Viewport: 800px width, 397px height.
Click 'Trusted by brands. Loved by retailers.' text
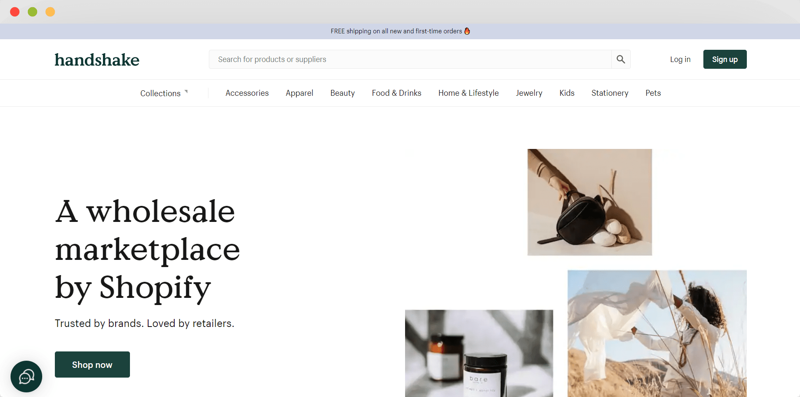click(144, 323)
